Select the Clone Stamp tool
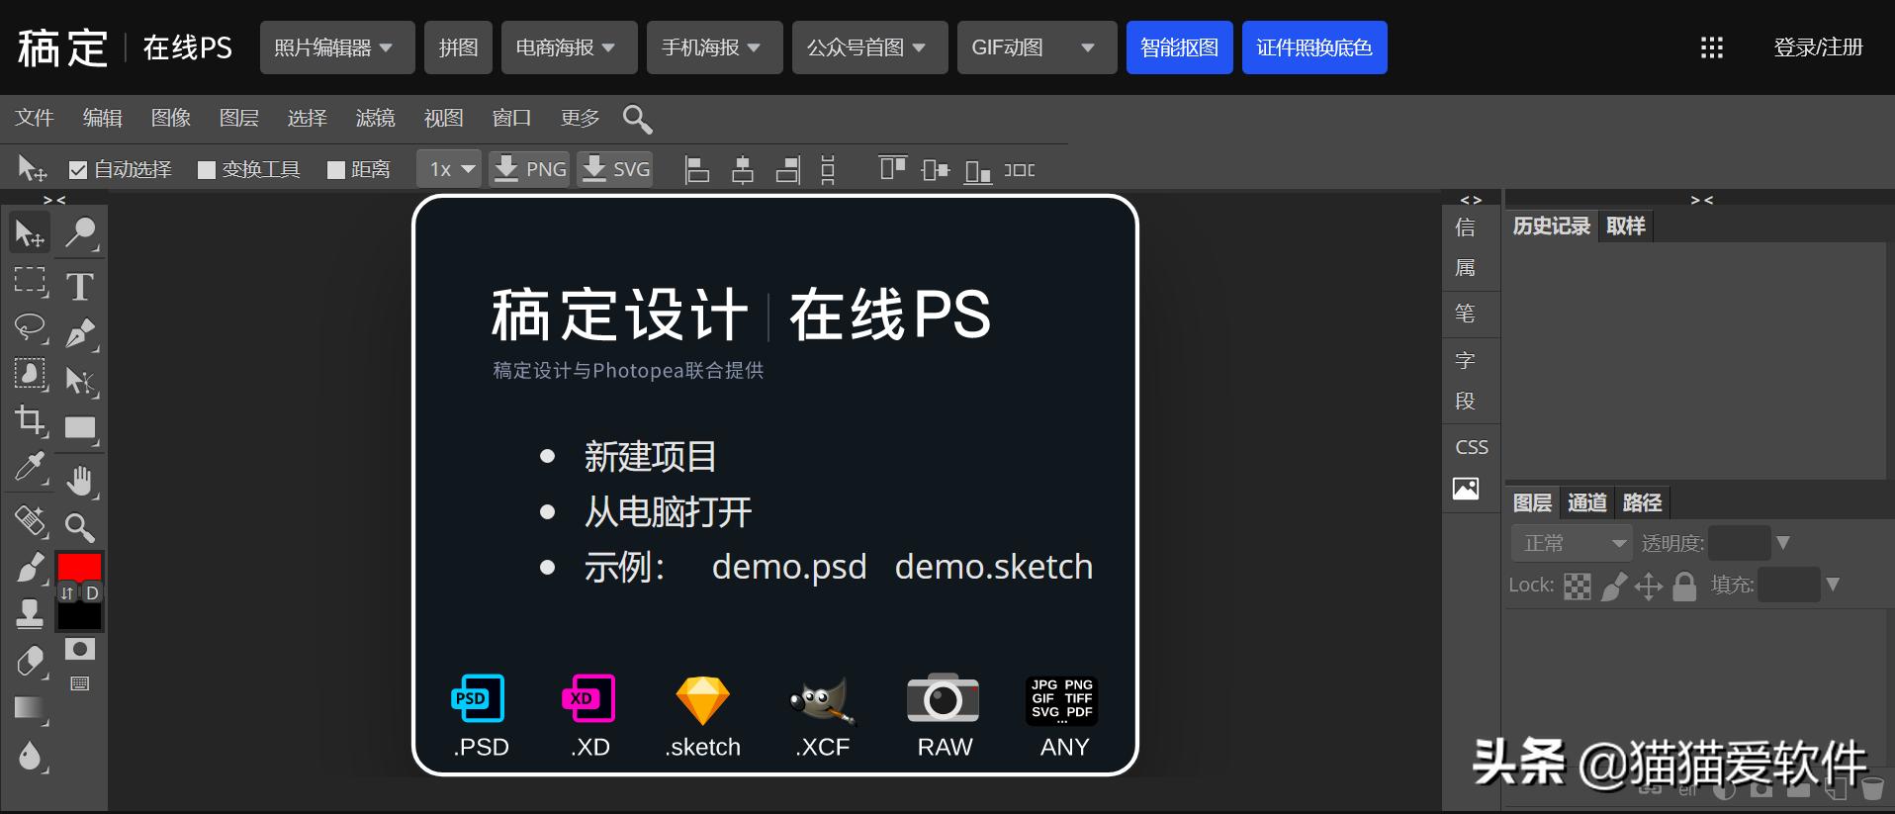Viewport: 1895px width, 814px height. [x=30, y=613]
